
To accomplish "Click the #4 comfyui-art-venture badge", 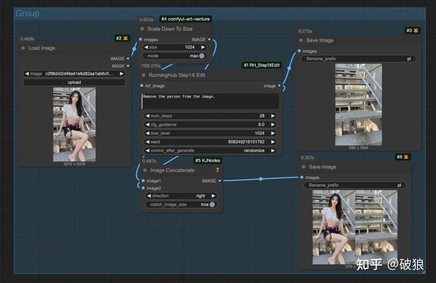I will 185,19.
